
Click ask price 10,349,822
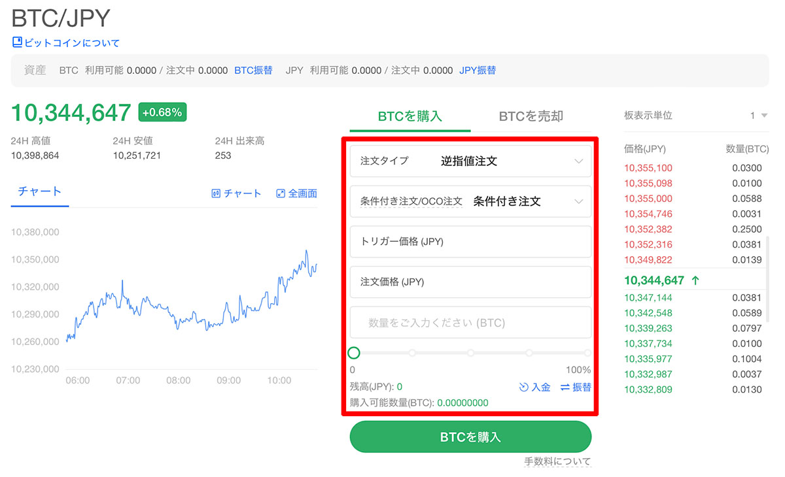coord(648,260)
